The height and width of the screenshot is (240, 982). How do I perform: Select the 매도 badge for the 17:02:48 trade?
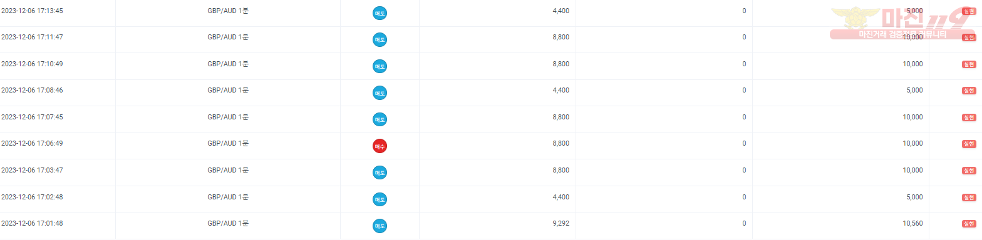pyautogui.click(x=380, y=199)
